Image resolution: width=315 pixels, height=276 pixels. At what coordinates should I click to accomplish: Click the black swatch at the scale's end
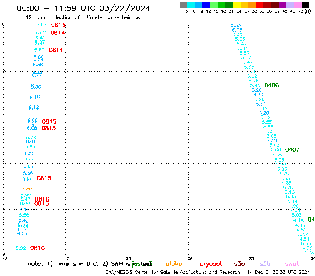click(x=306, y=5)
